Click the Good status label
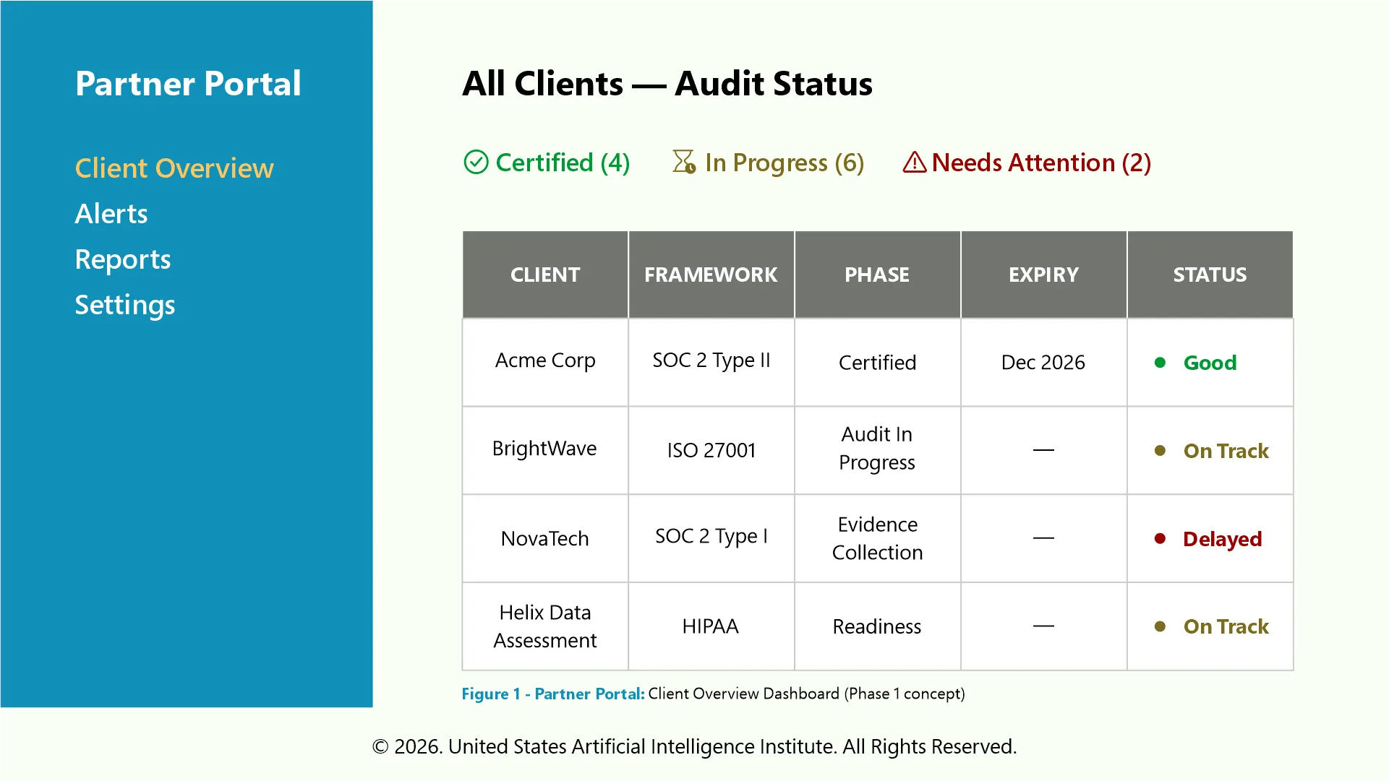 (1210, 363)
